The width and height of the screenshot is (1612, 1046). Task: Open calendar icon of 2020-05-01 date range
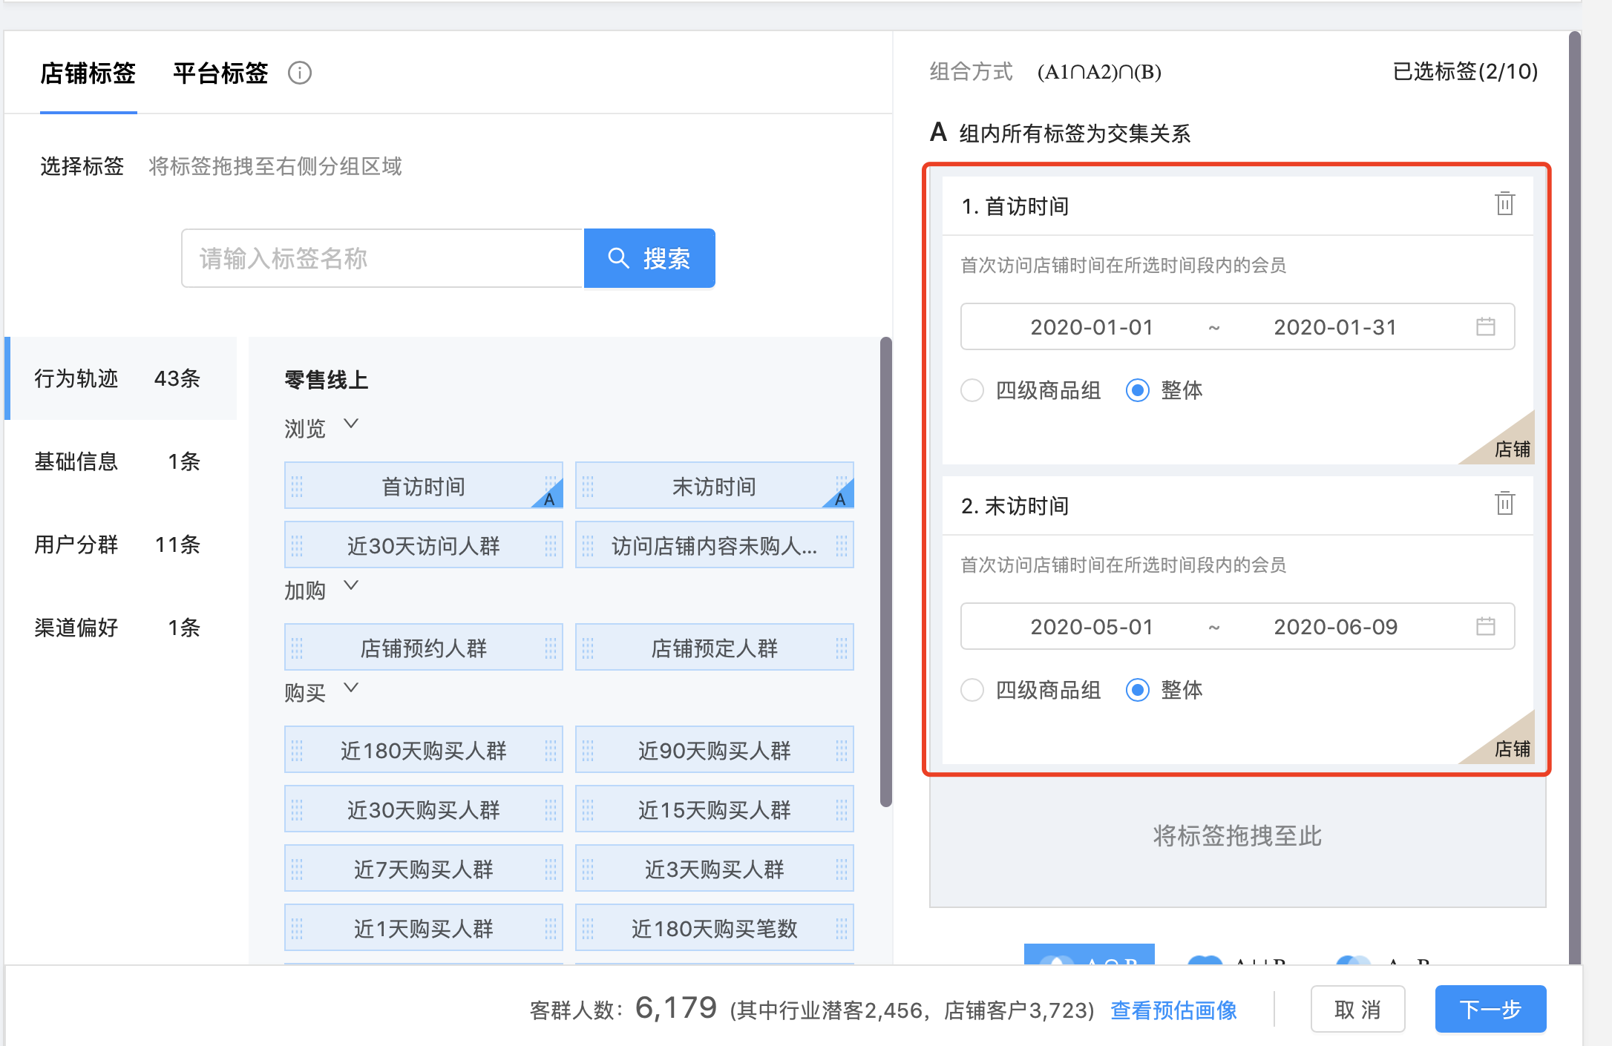pos(1485,626)
